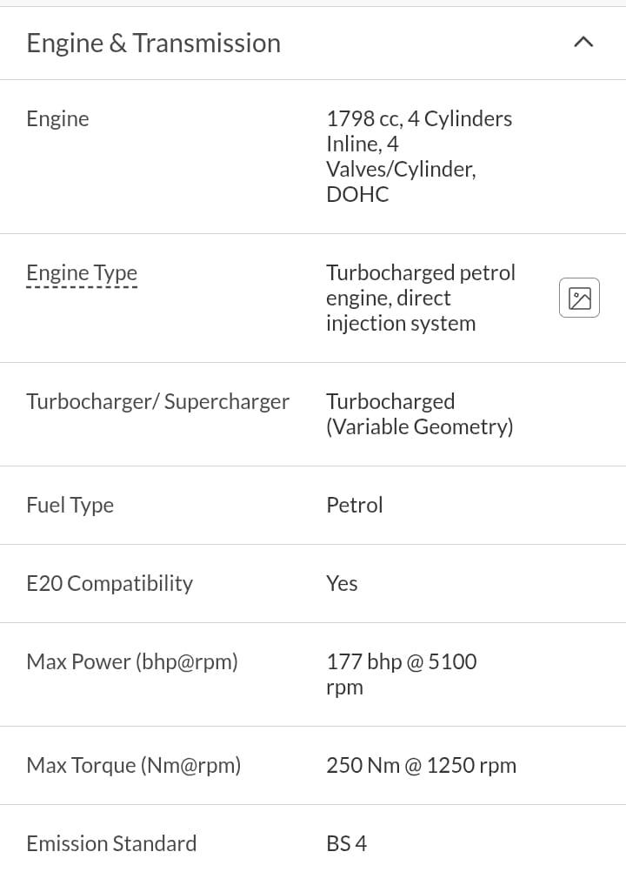Screen dimensions: 626x872
Task: Collapse the Engine & Transmission section chevron
Action: pos(583,42)
